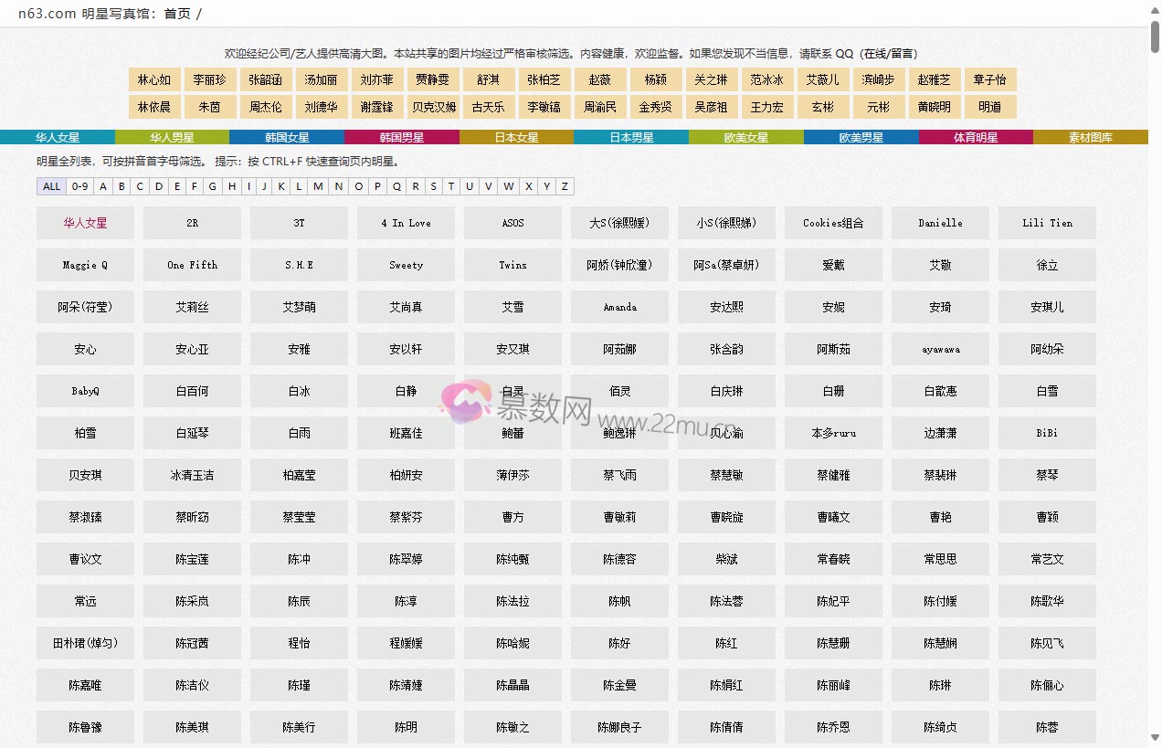The height and width of the screenshot is (748, 1162).
Task: Open the 周杰伦 featured tag
Action: (x=266, y=107)
